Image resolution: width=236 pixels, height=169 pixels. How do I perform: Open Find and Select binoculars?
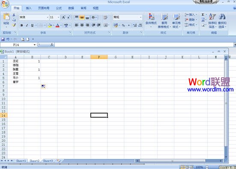click(222, 21)
